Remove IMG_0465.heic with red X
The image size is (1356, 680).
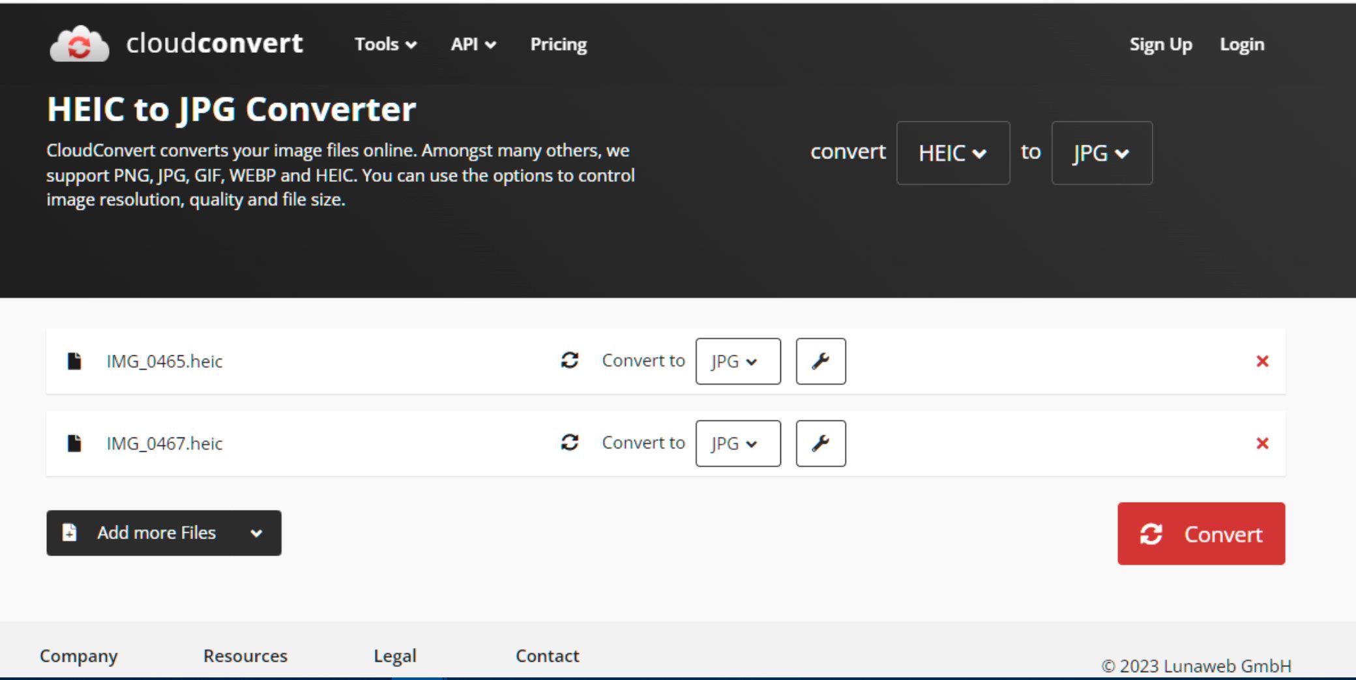[1262, 361]
